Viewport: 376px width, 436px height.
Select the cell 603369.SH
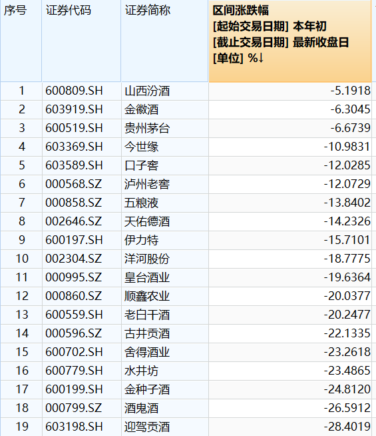[82, 147]
